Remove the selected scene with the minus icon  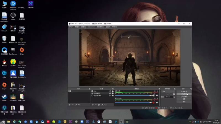tap(72, 105)
